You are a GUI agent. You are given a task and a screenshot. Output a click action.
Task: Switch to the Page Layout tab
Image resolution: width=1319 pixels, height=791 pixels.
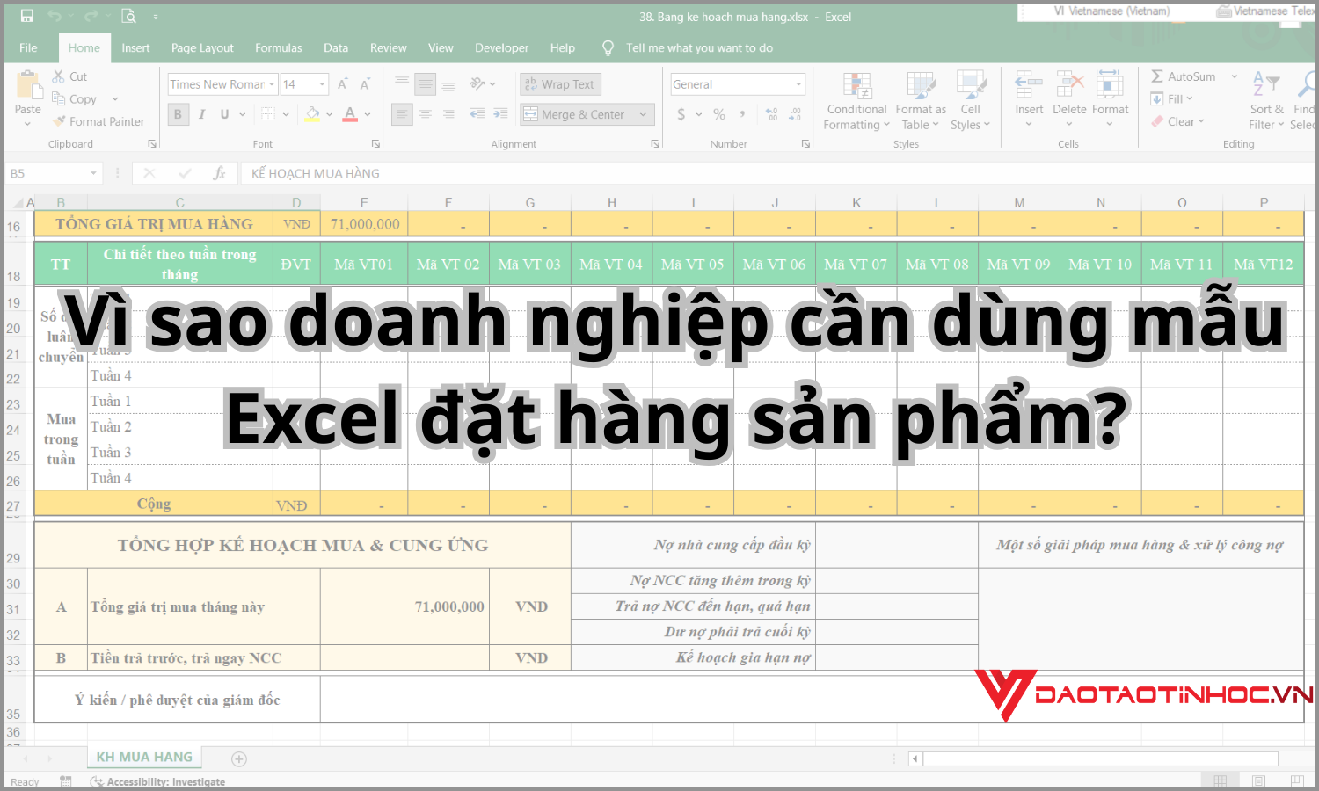click(202, 47)
